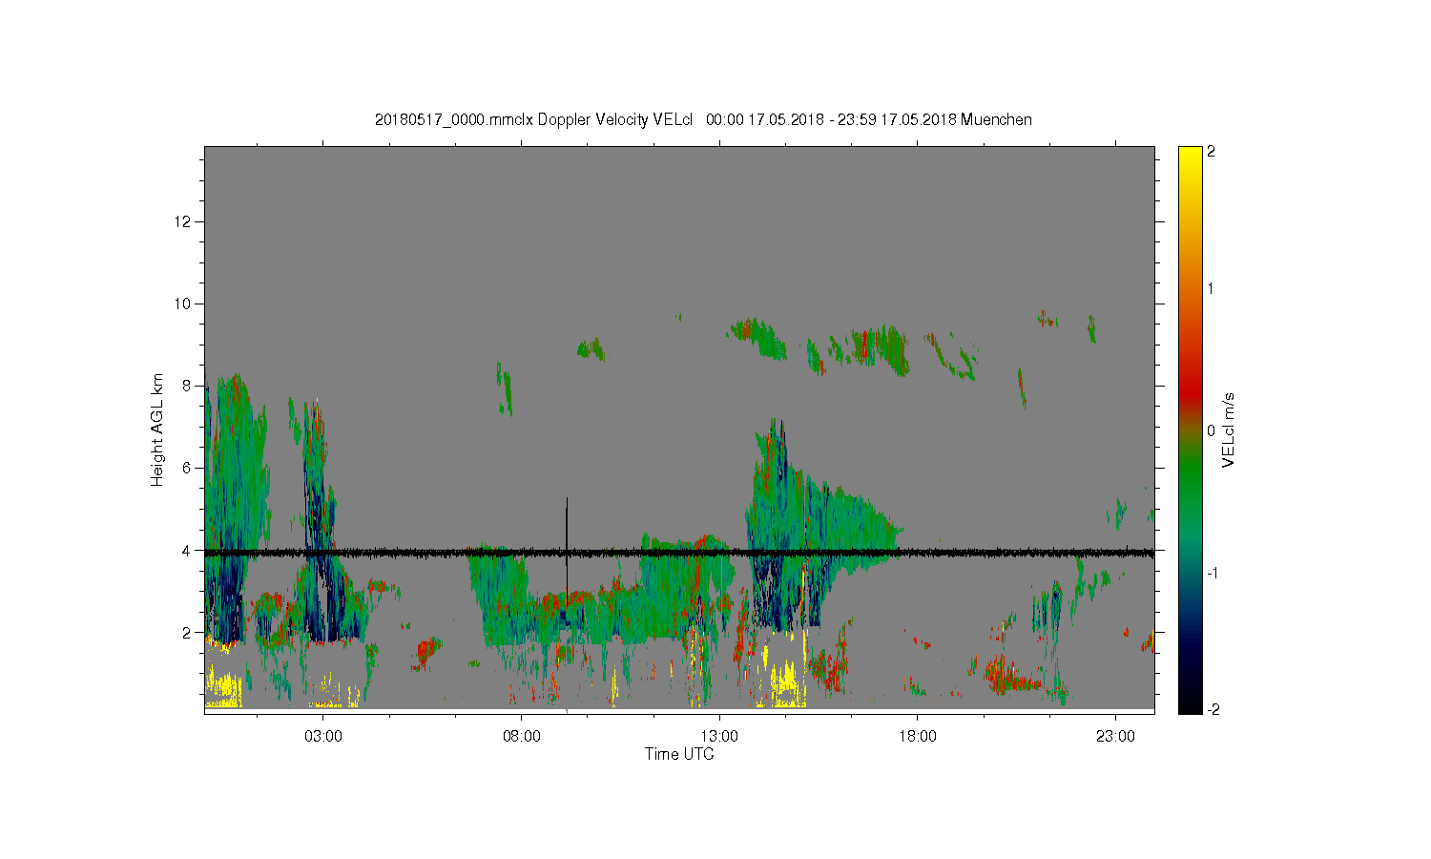Click the "18:00" time tick label
The width and height of the screenshot is (1431, 859).
(918, 737)
